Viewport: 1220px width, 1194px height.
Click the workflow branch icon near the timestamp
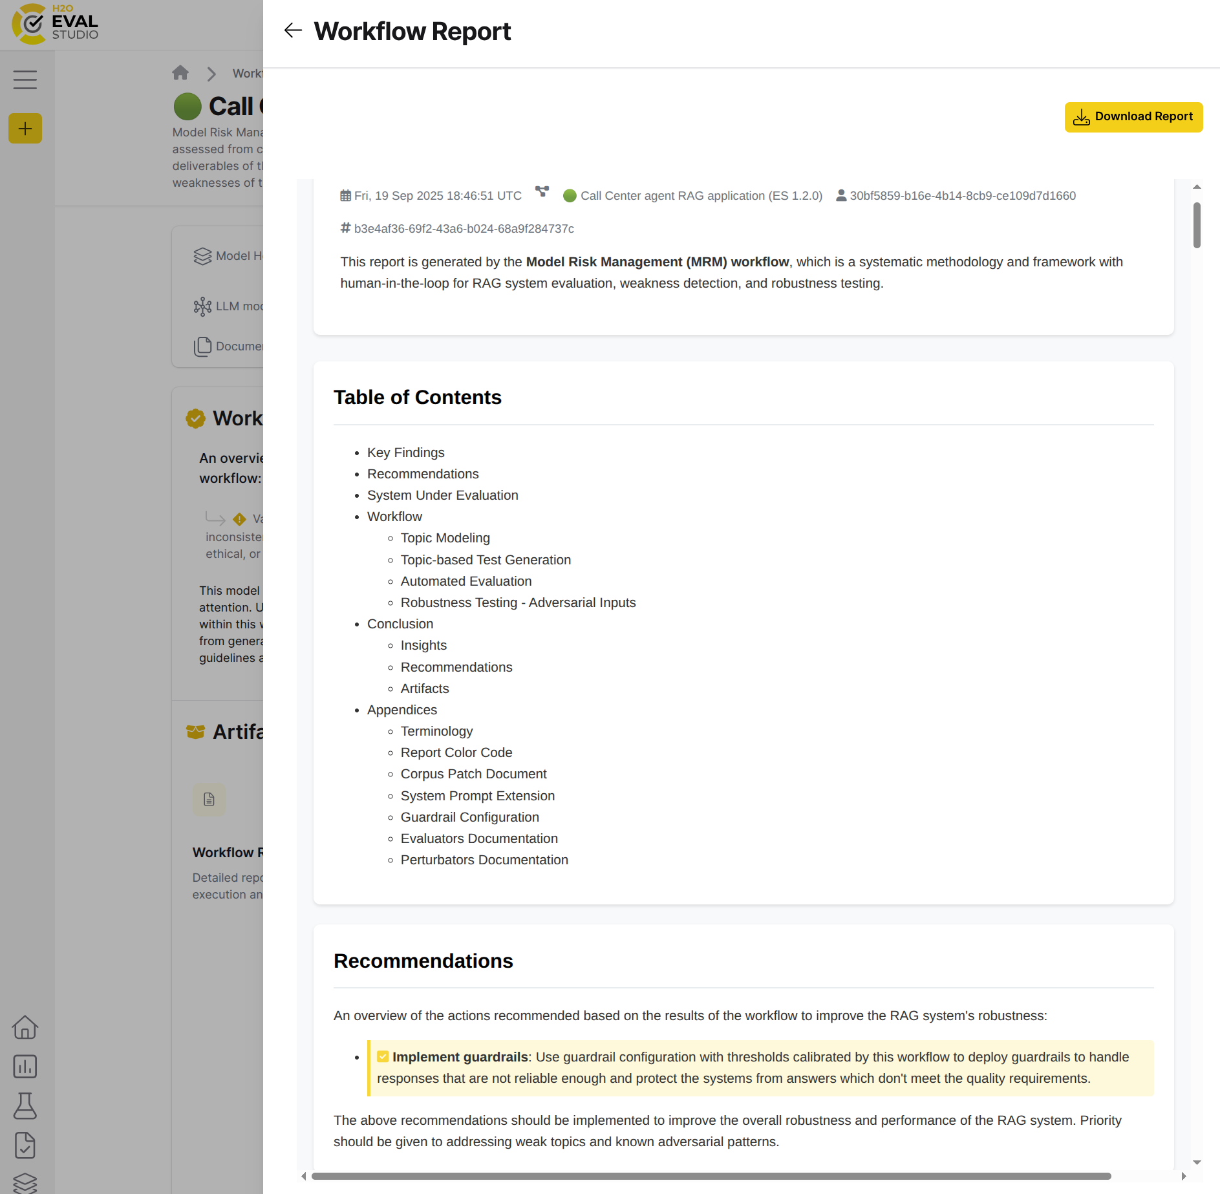click(x=542, y=192)
